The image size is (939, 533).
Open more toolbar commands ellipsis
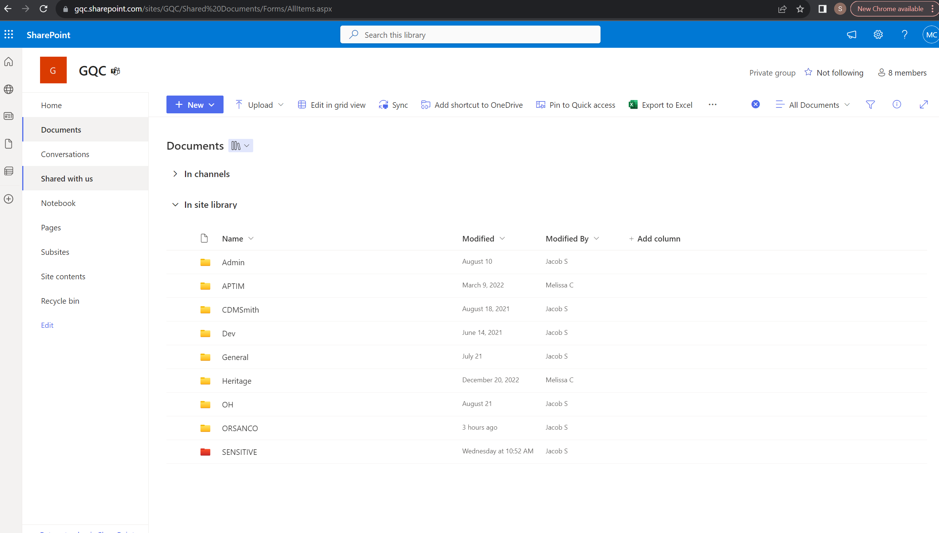click(712, 104)
